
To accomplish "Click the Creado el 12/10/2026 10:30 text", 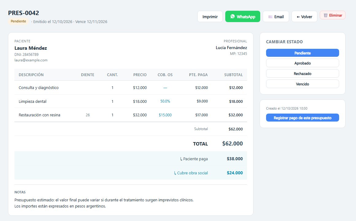I will (287, 108).
